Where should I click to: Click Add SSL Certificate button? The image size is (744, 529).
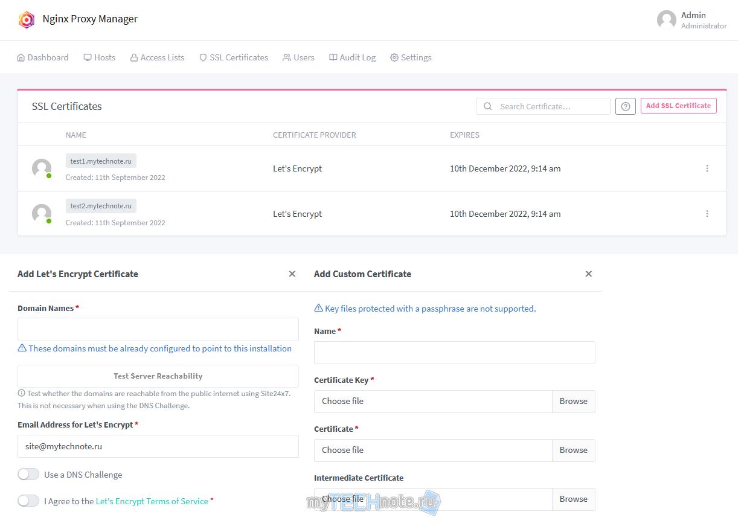click(679, 106)
